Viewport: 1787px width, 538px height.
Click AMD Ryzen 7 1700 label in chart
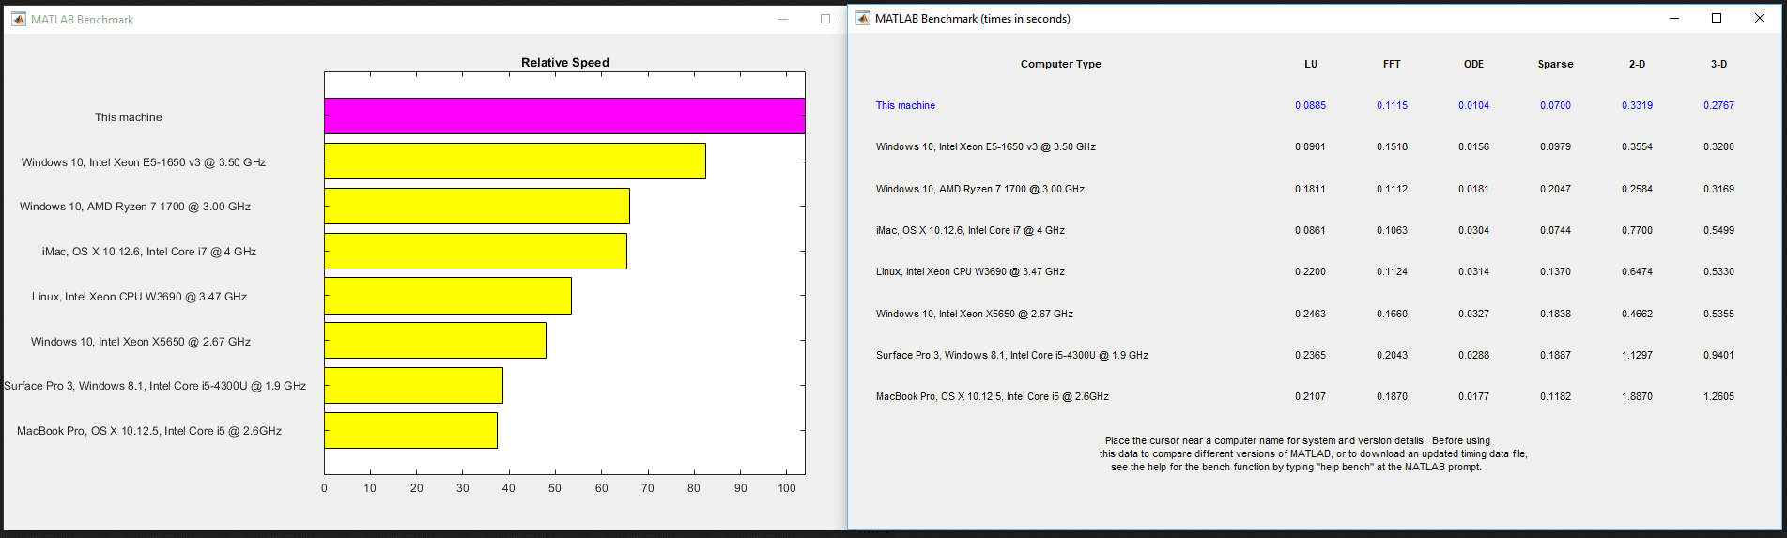pyautogui.click(x=135, y=207)
